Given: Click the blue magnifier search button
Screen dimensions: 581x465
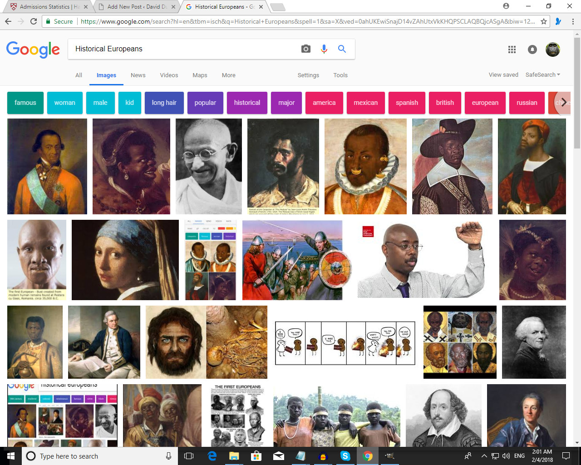Looking at the screenshot, I should [x=342, y=49].
